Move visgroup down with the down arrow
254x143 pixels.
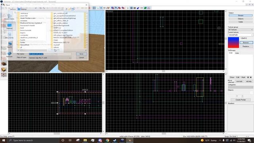click(251, 77)
